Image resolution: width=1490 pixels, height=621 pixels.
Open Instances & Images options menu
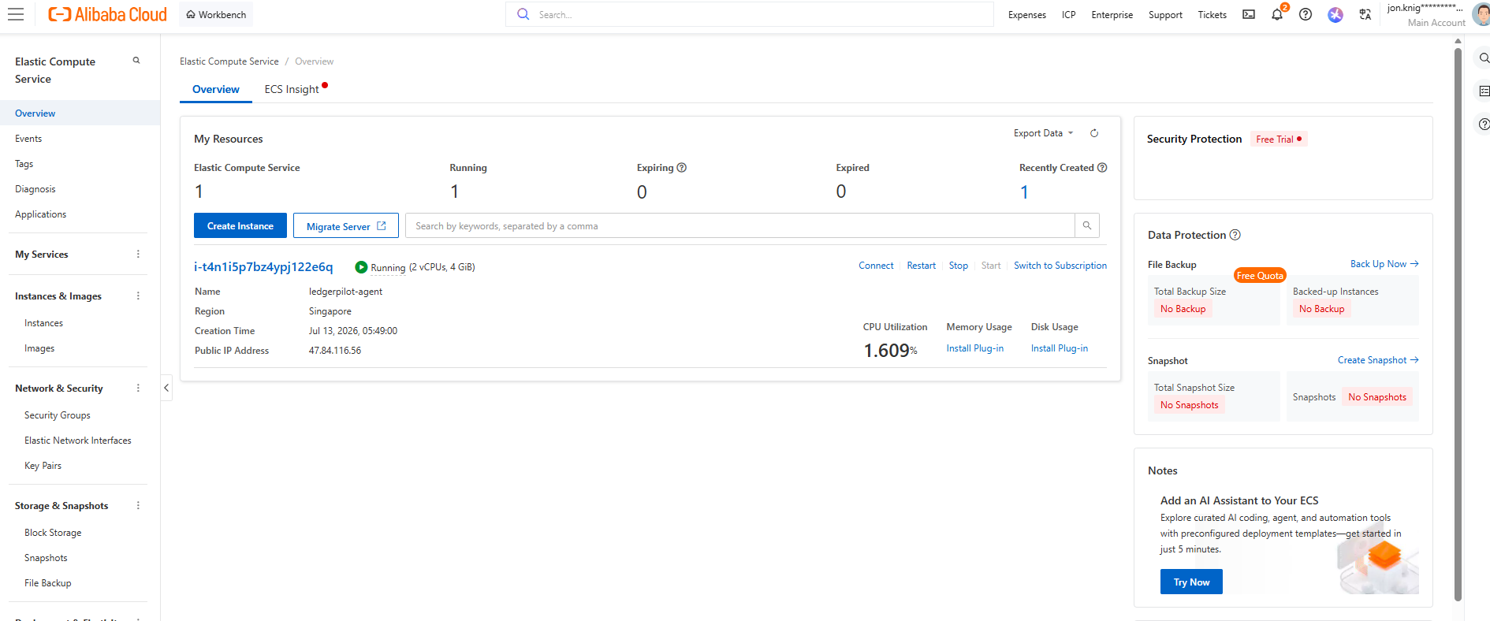pos(138,296)
